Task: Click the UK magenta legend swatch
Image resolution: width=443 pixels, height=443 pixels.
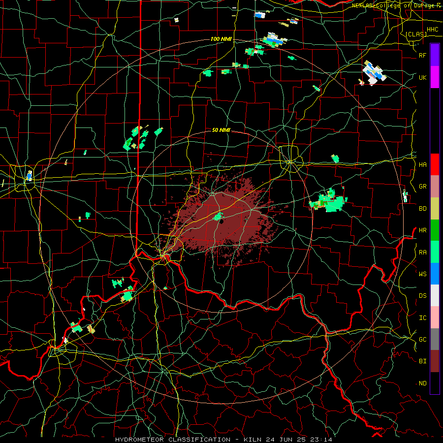Action: point(435,77)
